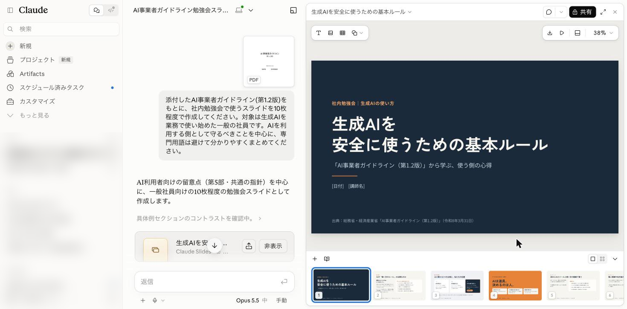
Task: Select the orange slide 4 thumbnail
Action: [x=515, y=286]
